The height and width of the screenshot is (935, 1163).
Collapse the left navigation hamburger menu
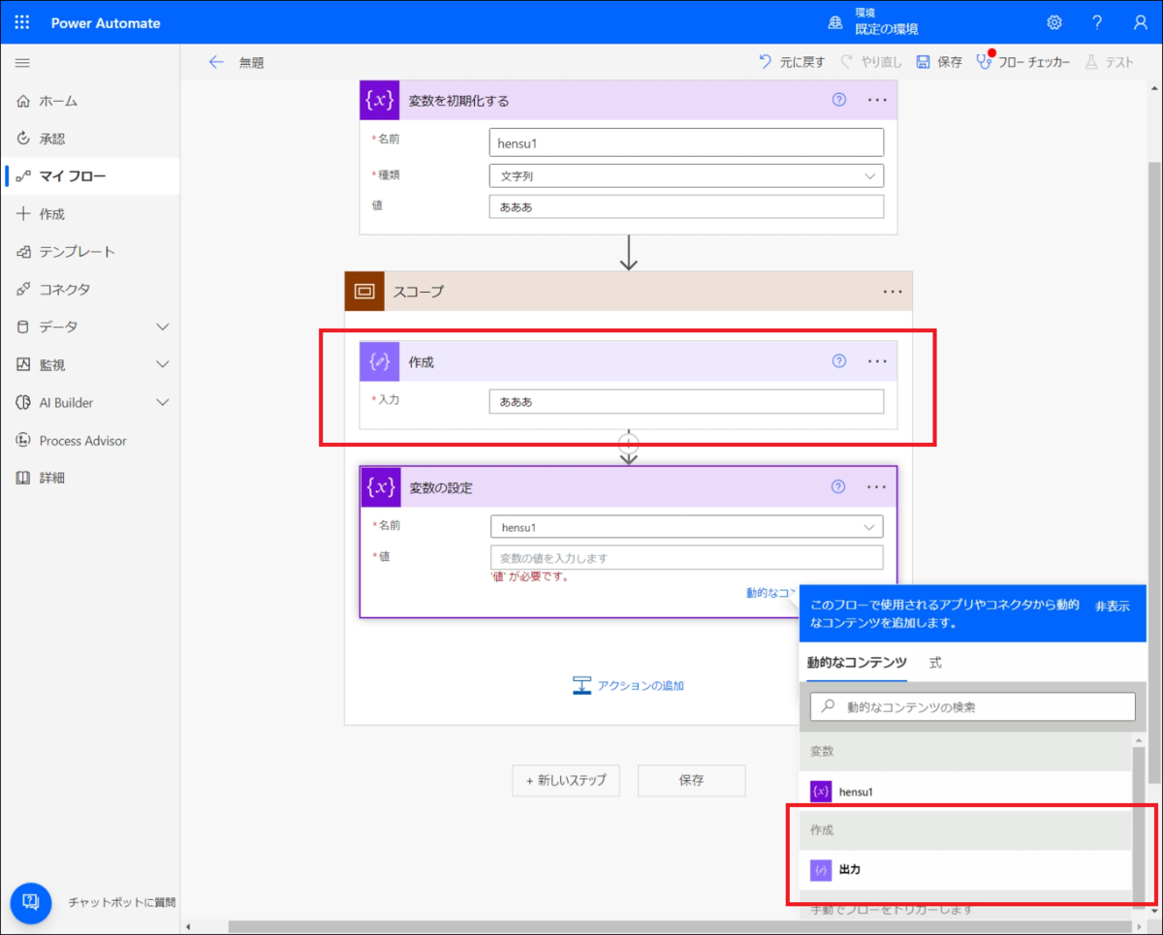pyautogui.click(x=22, y=63)
